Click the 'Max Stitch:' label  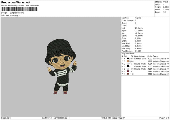[x=126, y=43]
